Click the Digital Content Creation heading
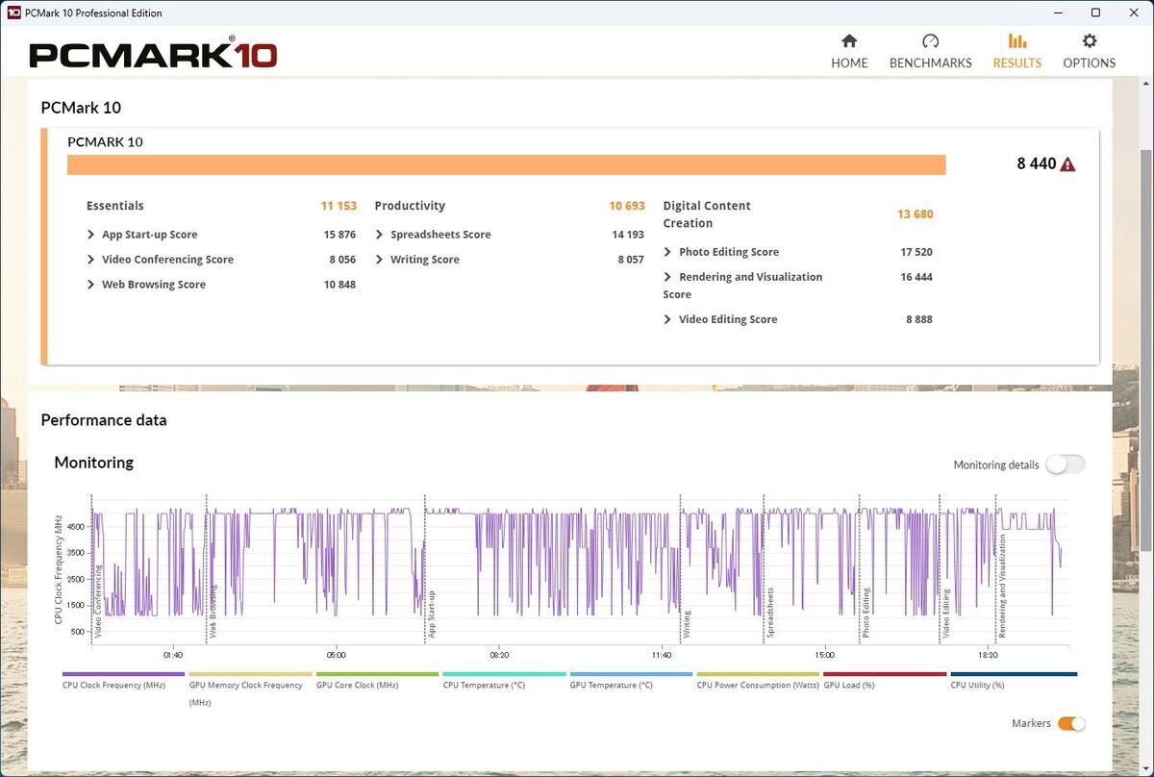Viewport: 1154px width, 777px height. pyautogui.click(x=707, y=214)
